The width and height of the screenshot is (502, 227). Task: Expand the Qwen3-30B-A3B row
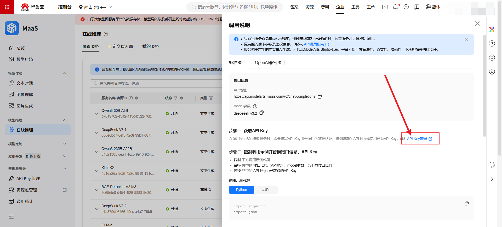[x=96, y=113]
